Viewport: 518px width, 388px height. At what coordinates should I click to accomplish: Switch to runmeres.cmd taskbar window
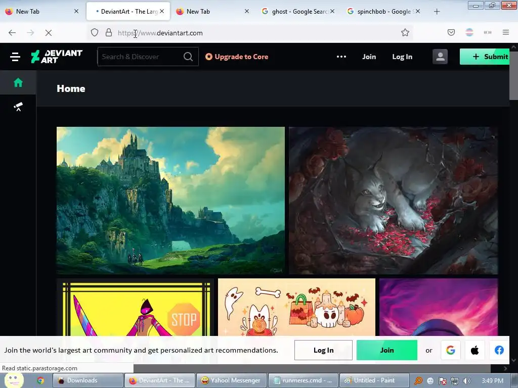coord(304,380)
